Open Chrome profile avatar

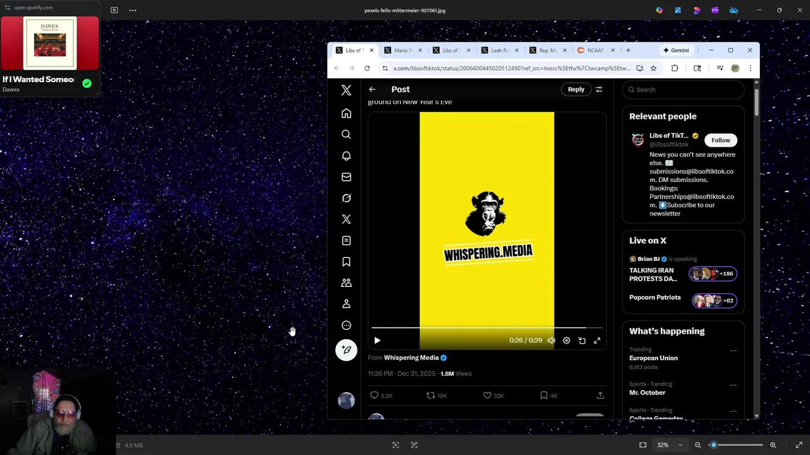735,68
